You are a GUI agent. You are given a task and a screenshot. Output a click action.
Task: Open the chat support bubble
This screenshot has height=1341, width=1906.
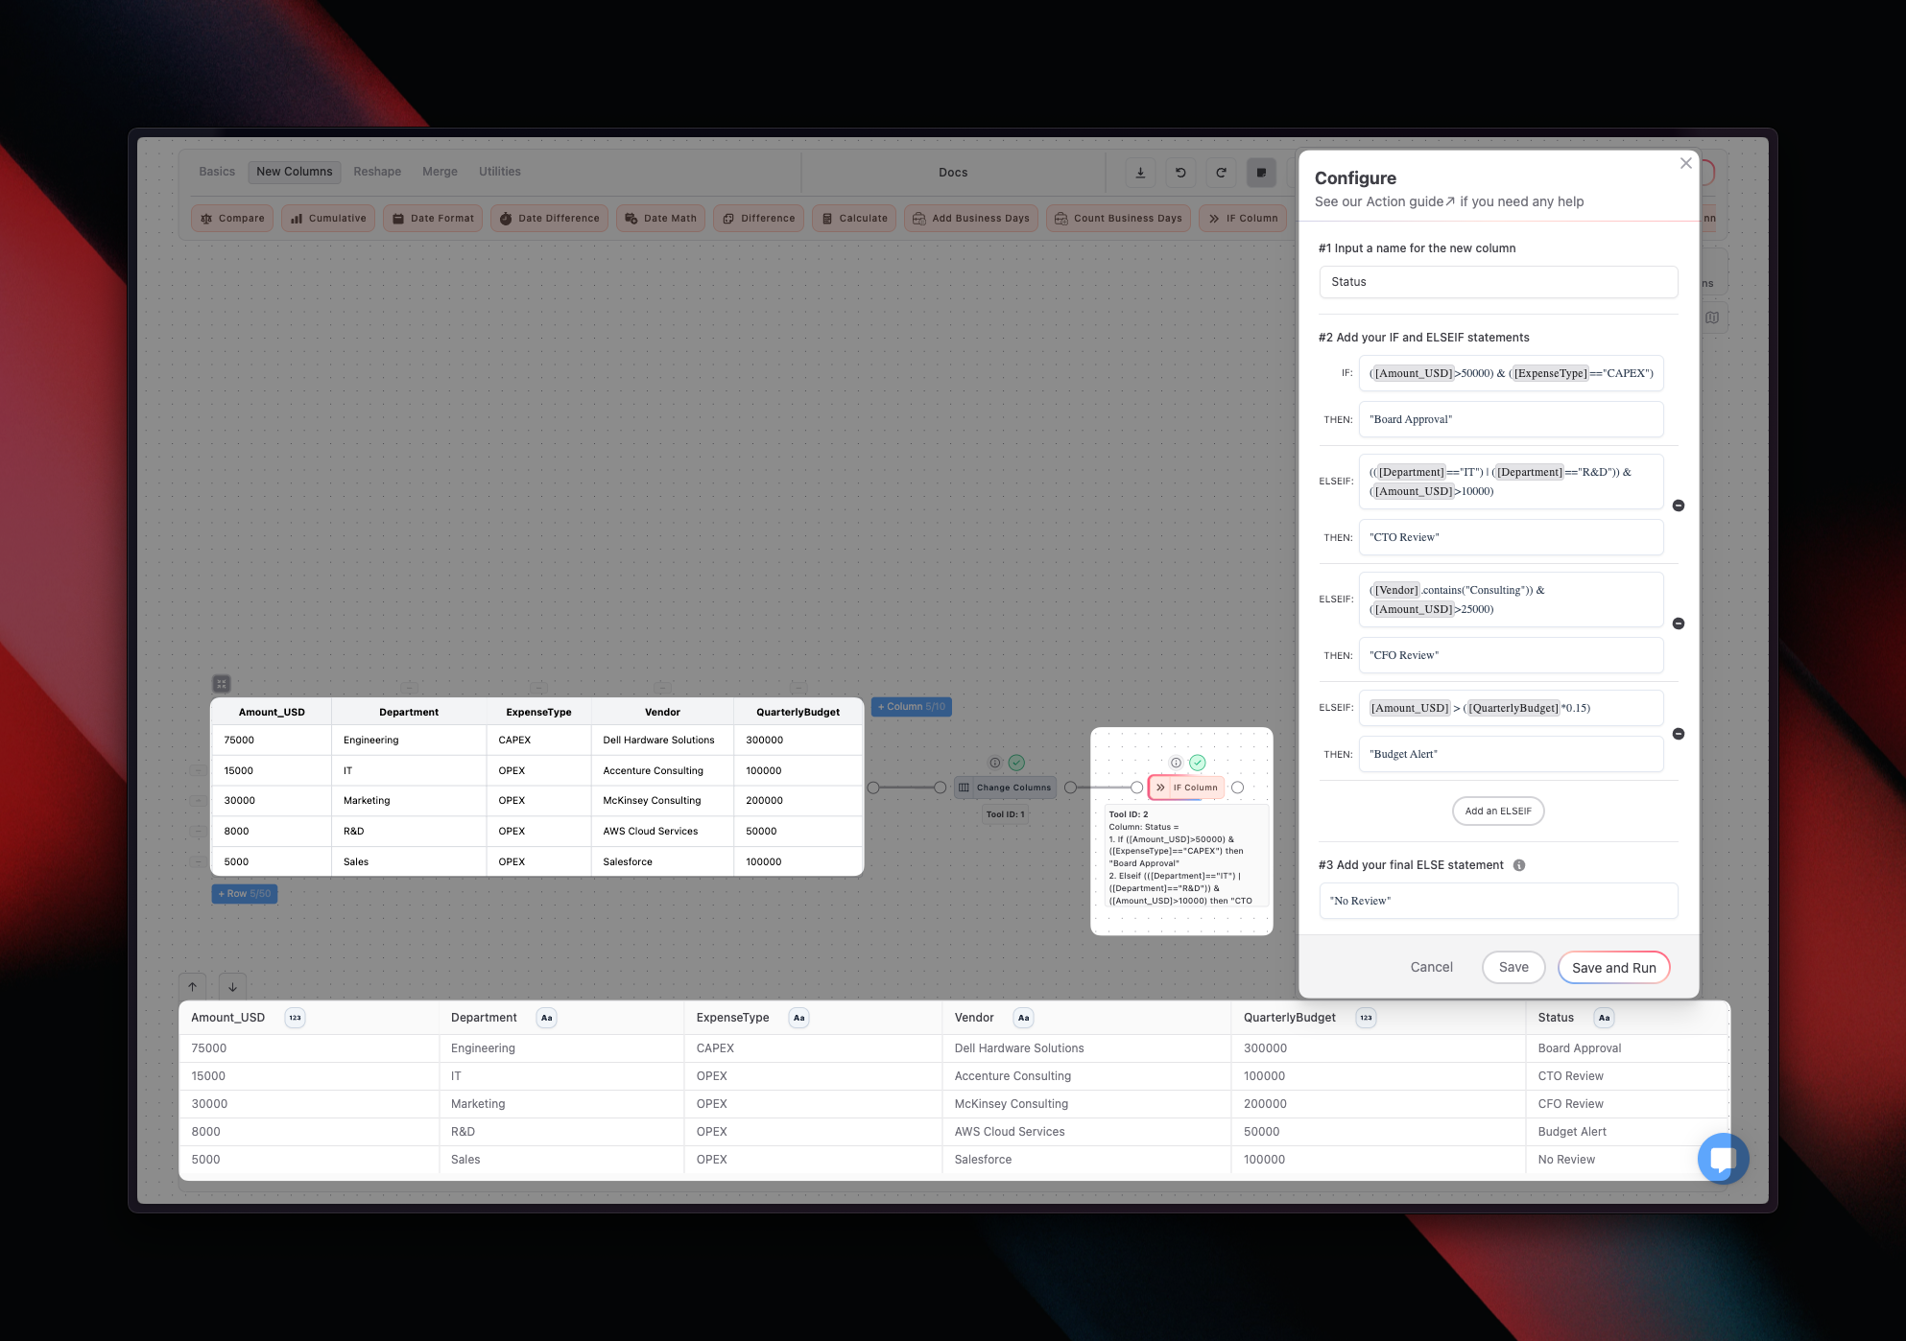[x=1723, y=1159]
